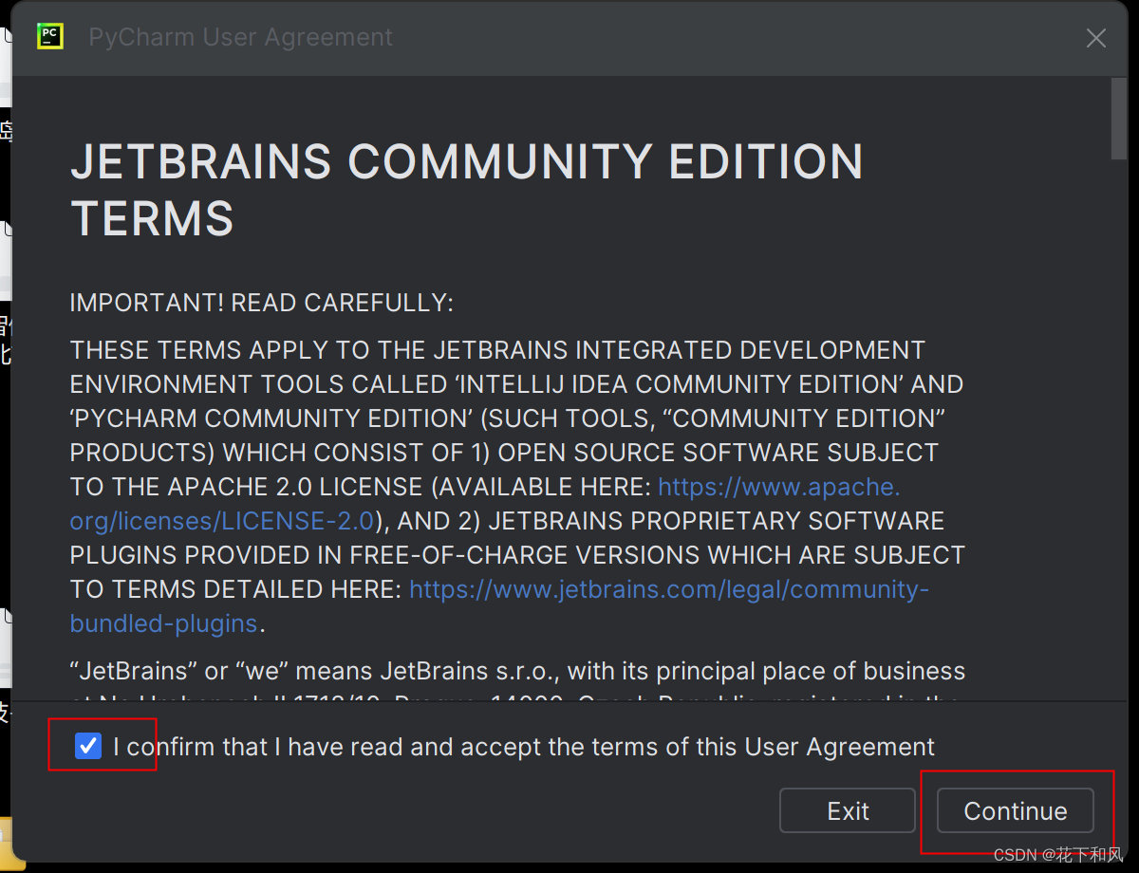Click the "org/licenses/LICENSE-2.0" link text

click(221, 521)
